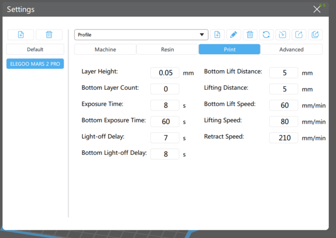Switch to the Machine tab
The height and width of the screenshot is (238, 336).
(105, 50)
